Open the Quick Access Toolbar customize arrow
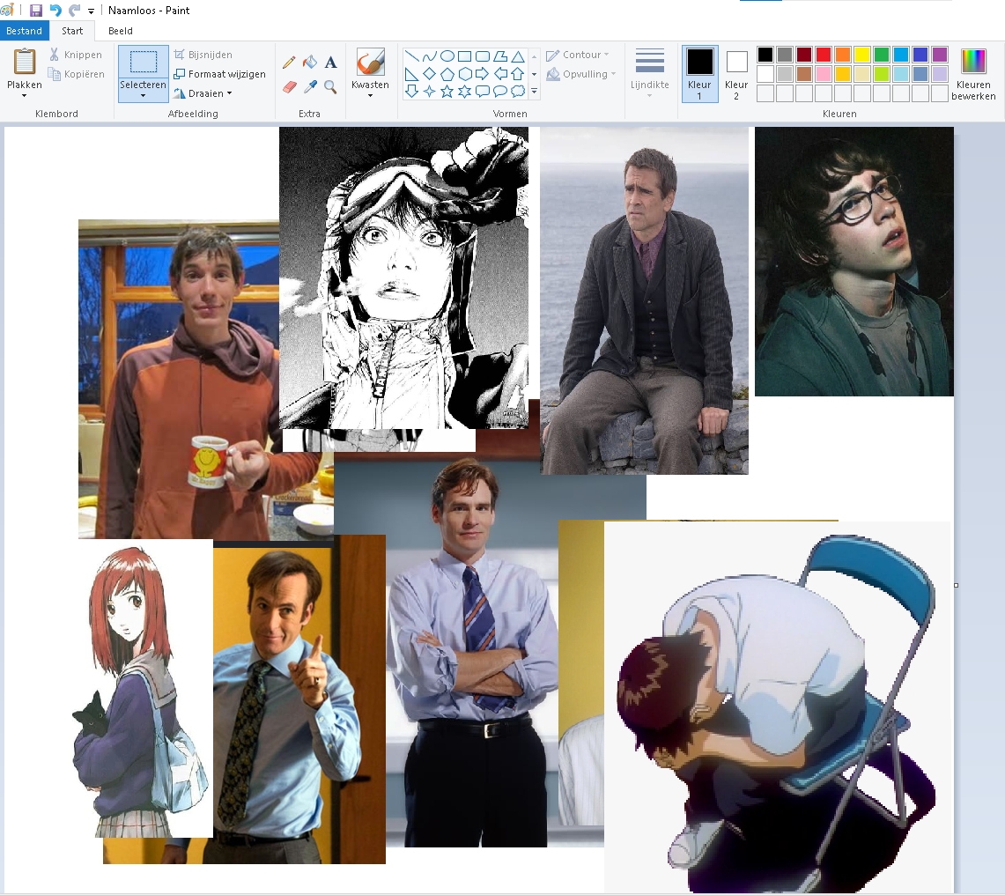The width and height of the screenshot is (1005, 895). (91, 11)
